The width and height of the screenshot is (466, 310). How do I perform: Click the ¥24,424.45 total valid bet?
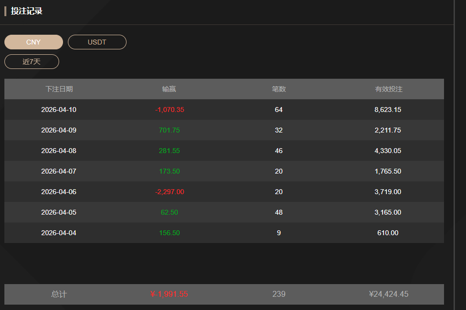388,294
